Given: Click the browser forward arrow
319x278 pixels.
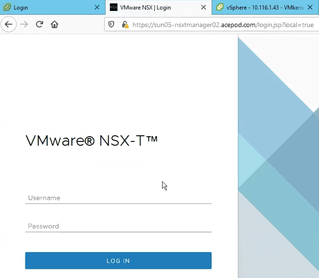Looking at the screenshot, I should [x=24, y=25].
